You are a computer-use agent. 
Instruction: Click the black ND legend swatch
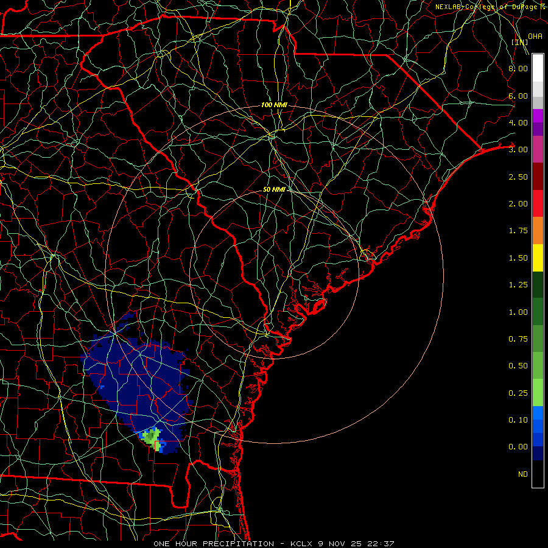click(x=538, y=474)
